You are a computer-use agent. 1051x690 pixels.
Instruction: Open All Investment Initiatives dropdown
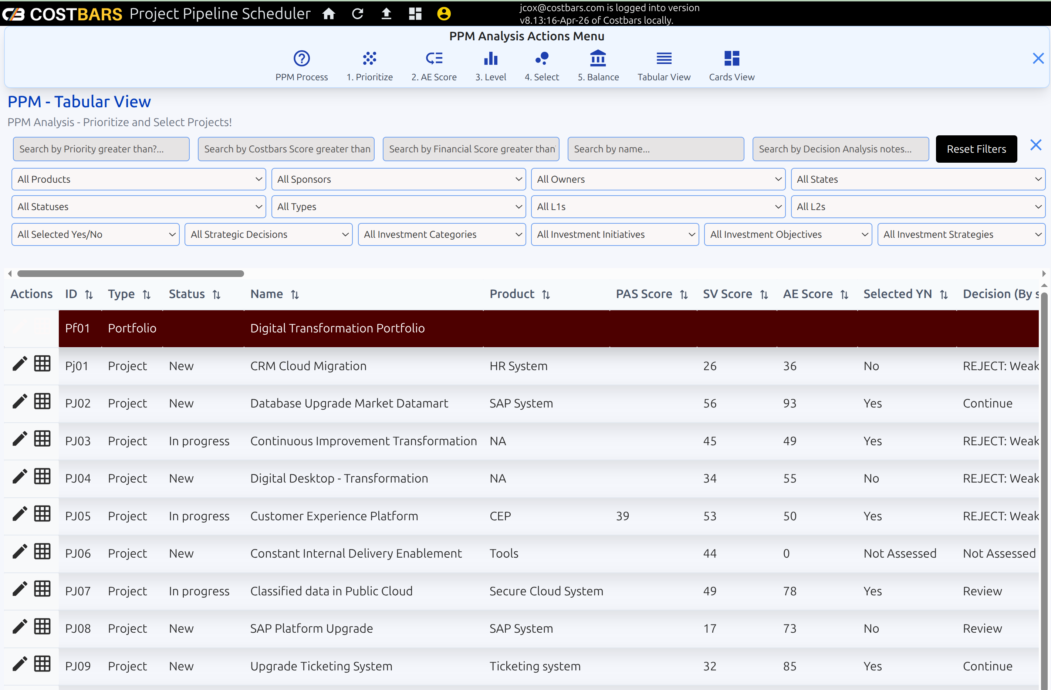point(615,234)
